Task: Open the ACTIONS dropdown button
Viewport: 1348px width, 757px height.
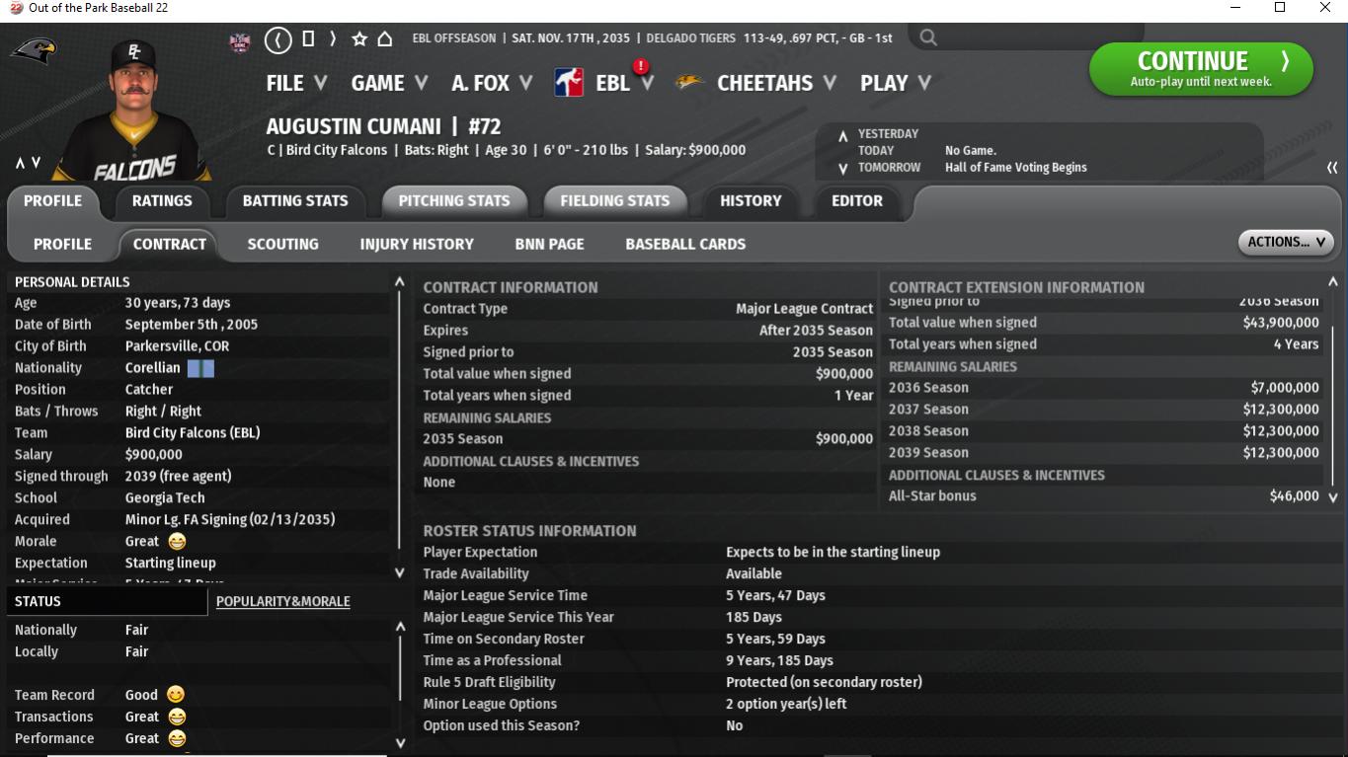Action: pos(1285,242)
